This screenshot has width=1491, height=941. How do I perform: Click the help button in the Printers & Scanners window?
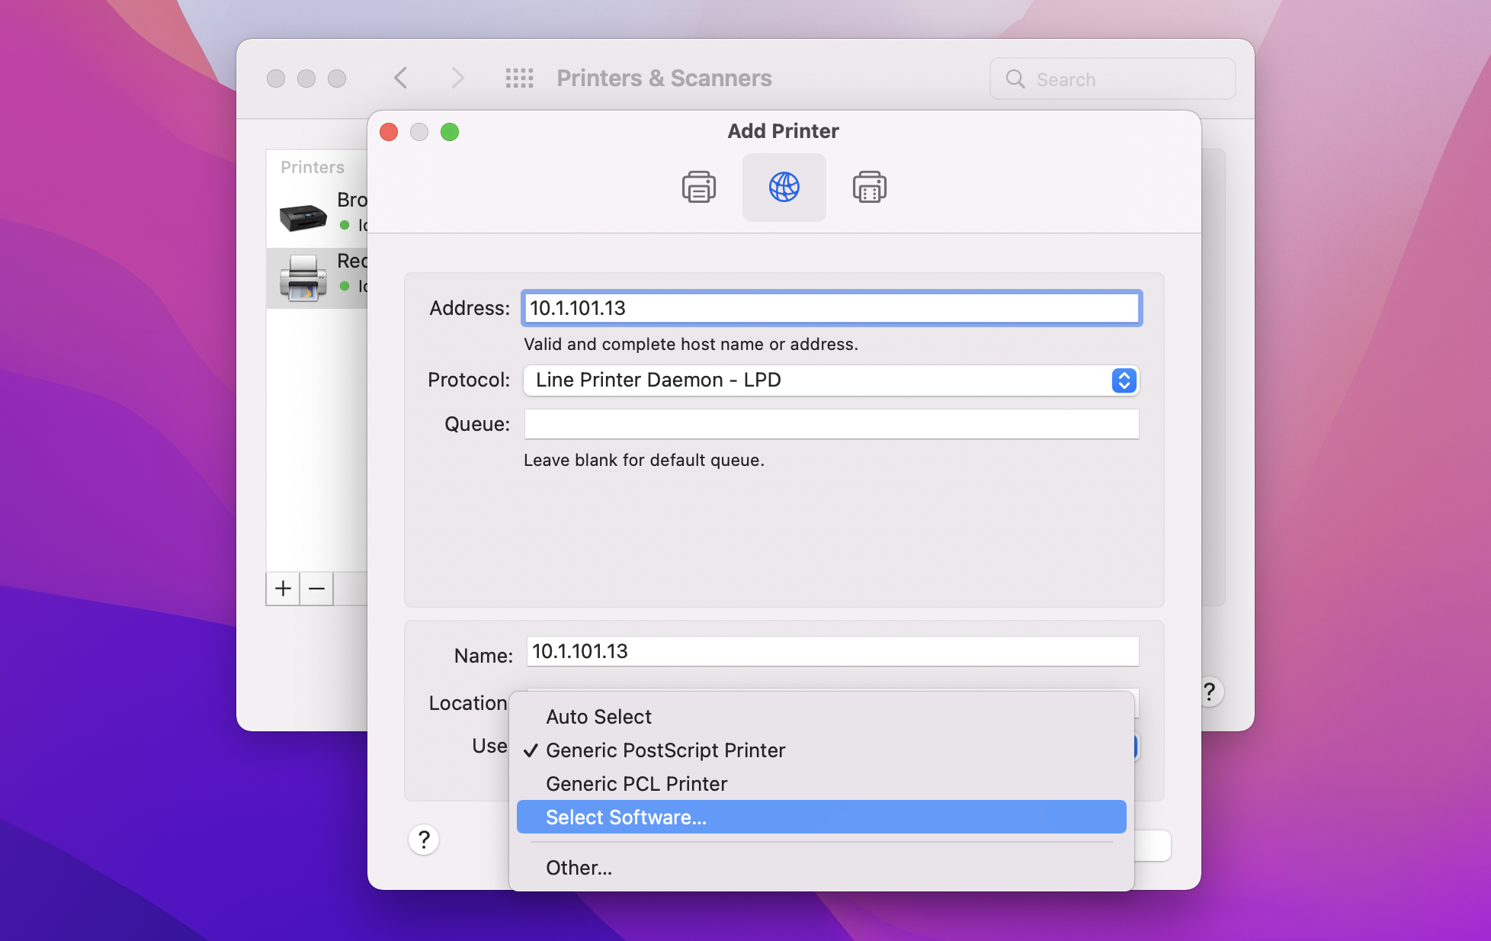[x=1210, y=692]
